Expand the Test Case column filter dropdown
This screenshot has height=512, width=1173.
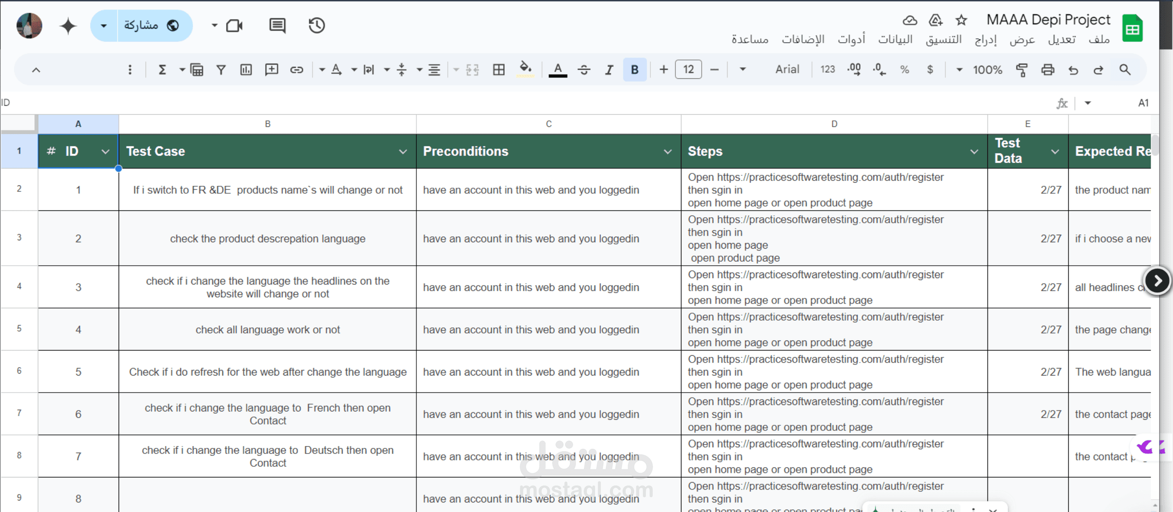pos(402,152)
